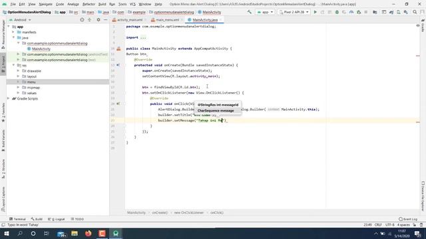
Task: Toggle Gradle side tab on right edge
Action: (423, 25)
